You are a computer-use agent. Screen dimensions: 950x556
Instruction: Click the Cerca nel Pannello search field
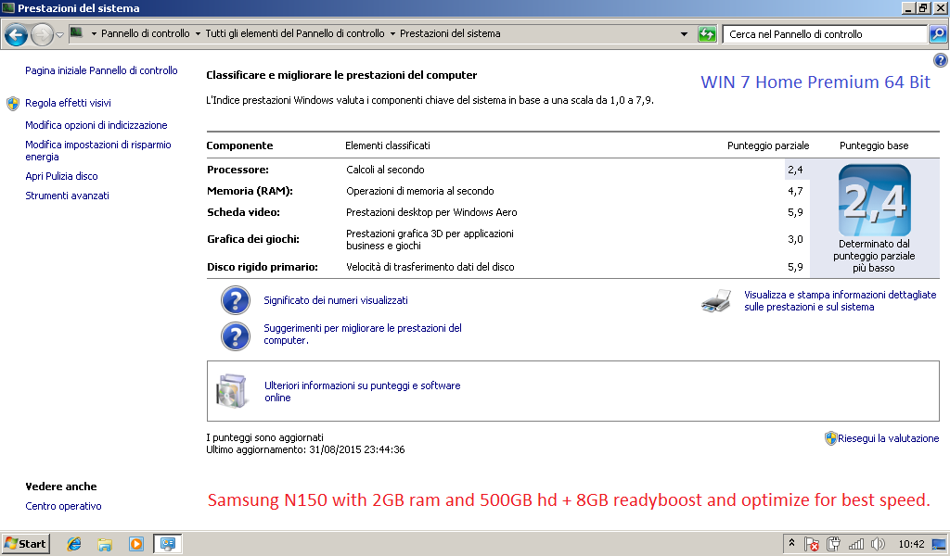pos(824,34)
